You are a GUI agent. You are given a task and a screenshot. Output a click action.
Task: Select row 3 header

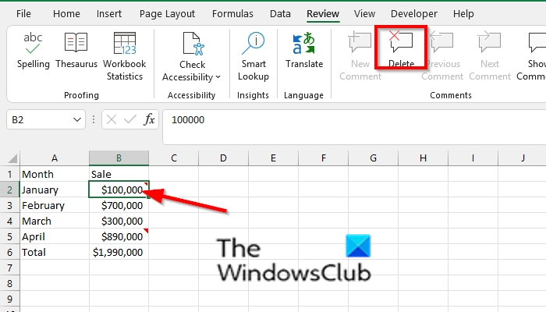coord(9,205)
